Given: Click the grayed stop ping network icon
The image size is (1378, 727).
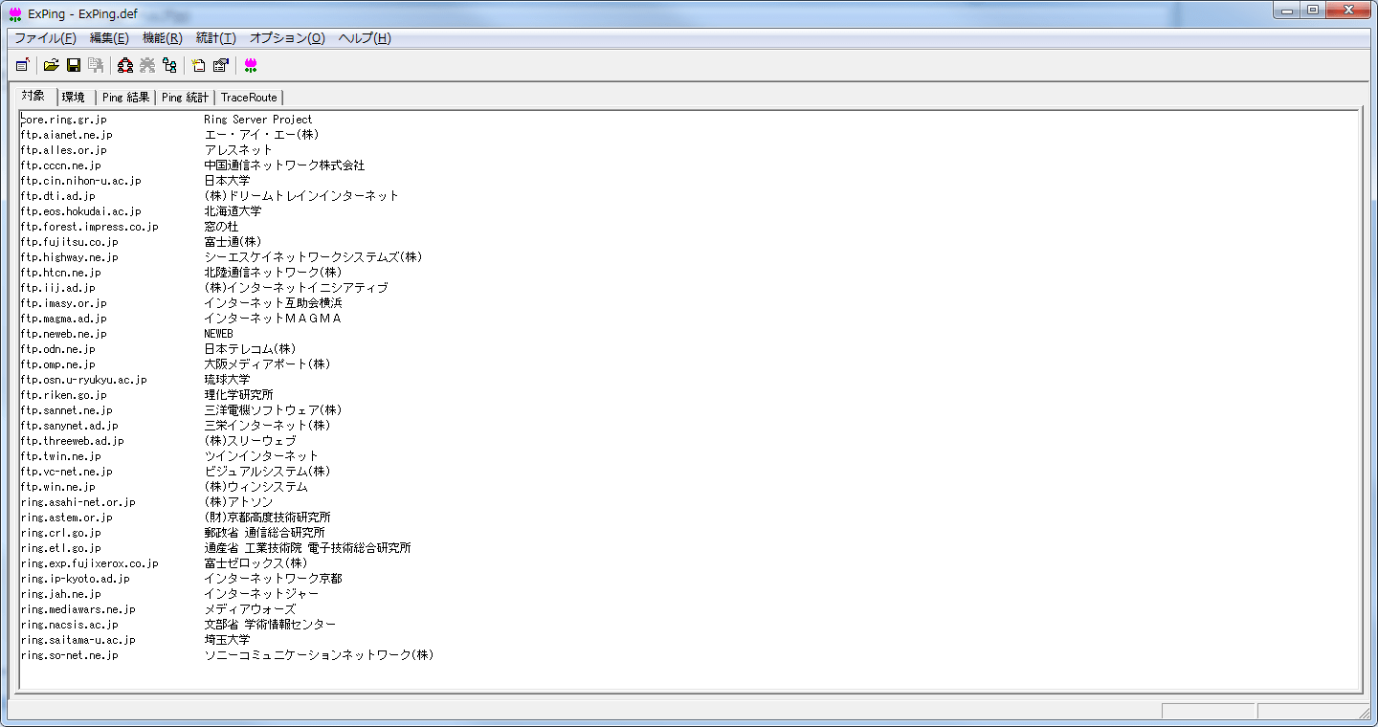Looking at the screenshot, I should pyautogui.click(x=147, y=65).
